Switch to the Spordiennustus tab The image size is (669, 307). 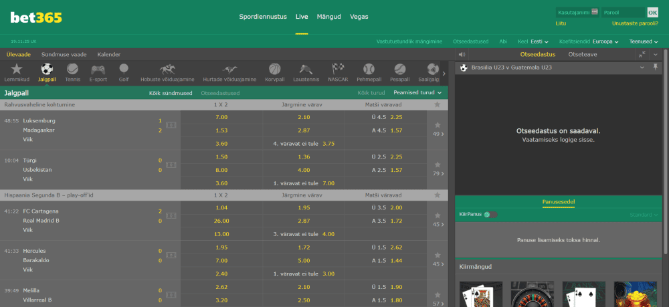[x=263, y=17]
